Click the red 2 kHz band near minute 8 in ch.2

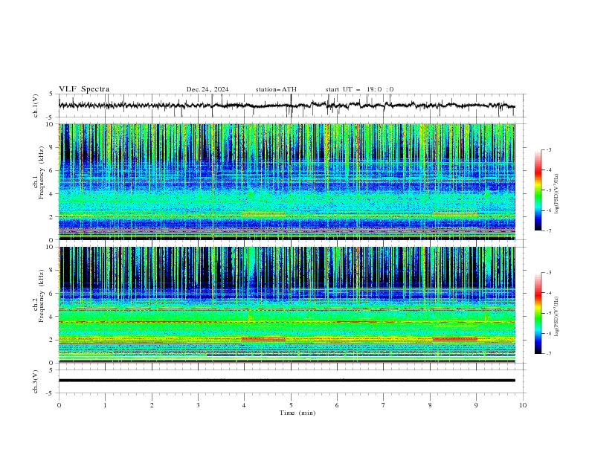click(x=455, y=339)
